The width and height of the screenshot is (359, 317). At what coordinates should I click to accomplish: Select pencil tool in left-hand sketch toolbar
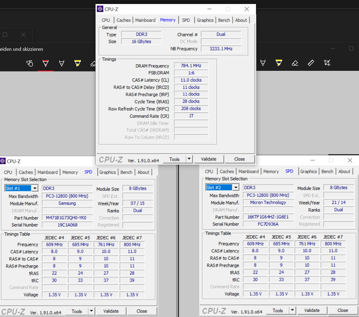[62, 63]
